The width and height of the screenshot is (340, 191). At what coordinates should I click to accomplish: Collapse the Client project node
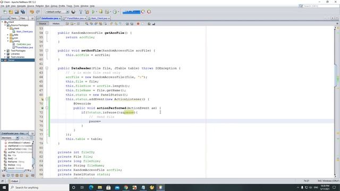click(2, 22)
